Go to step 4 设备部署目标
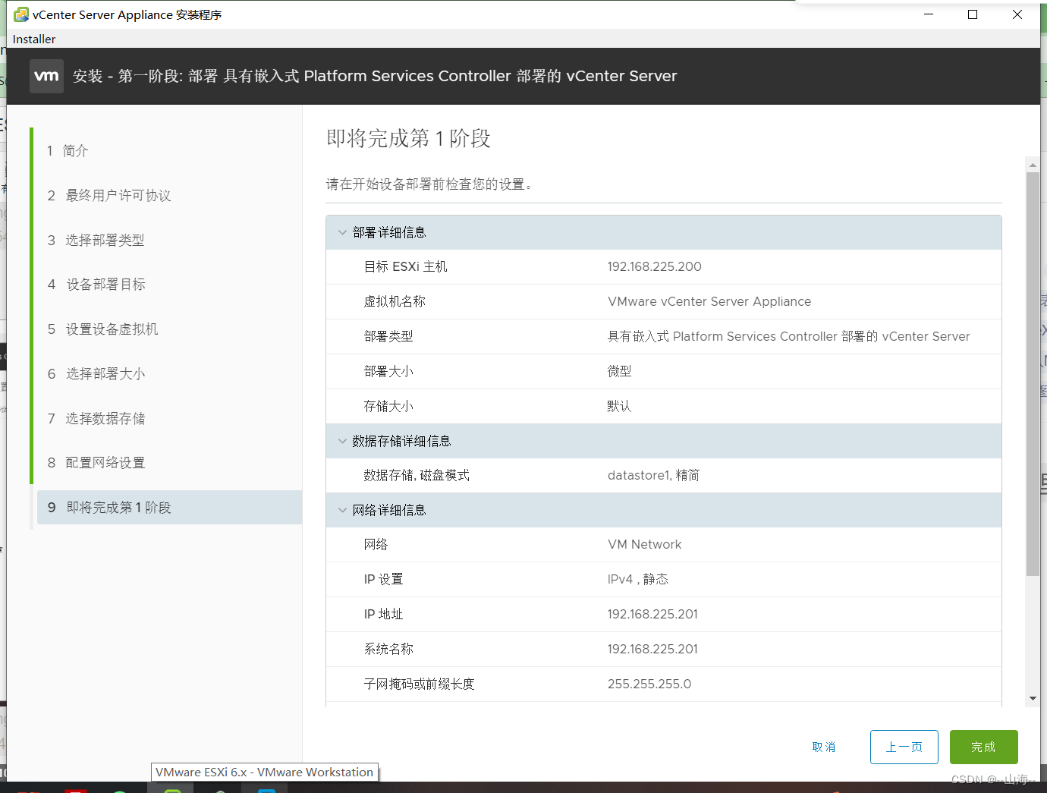 coord(96,284)
